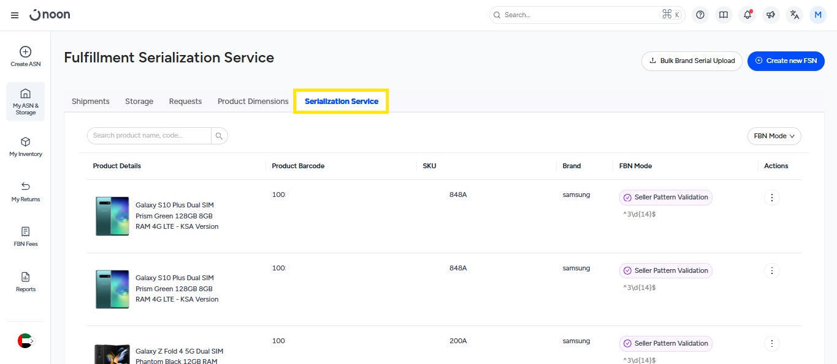
Task: Open country selector with UAE flag
Action: tap(25, 341)
